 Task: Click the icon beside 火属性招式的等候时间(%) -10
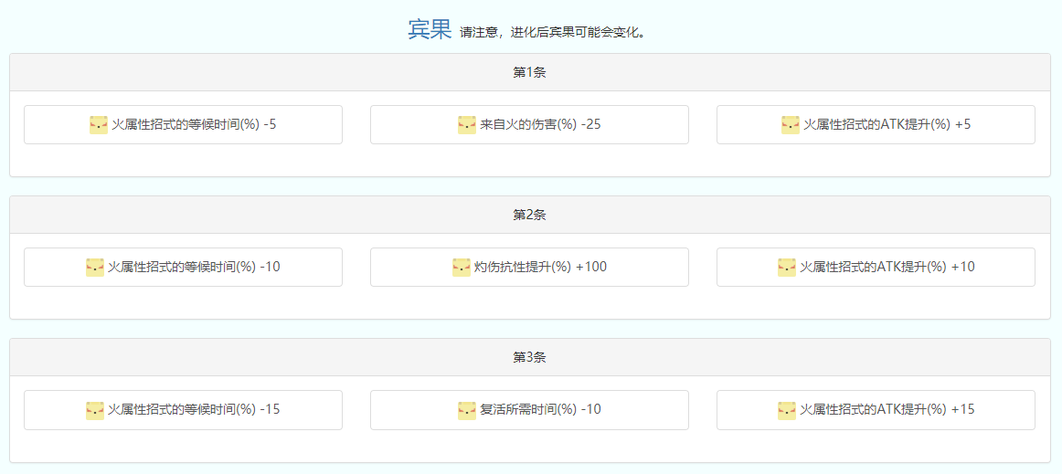pyautogui.click(x=95, y=268)
